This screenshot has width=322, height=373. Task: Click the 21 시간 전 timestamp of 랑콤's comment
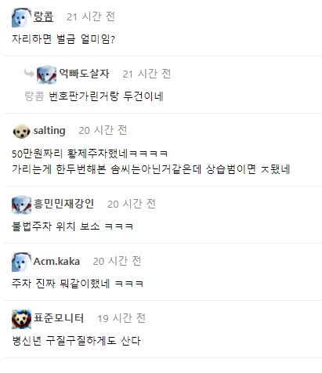point(91,16)
